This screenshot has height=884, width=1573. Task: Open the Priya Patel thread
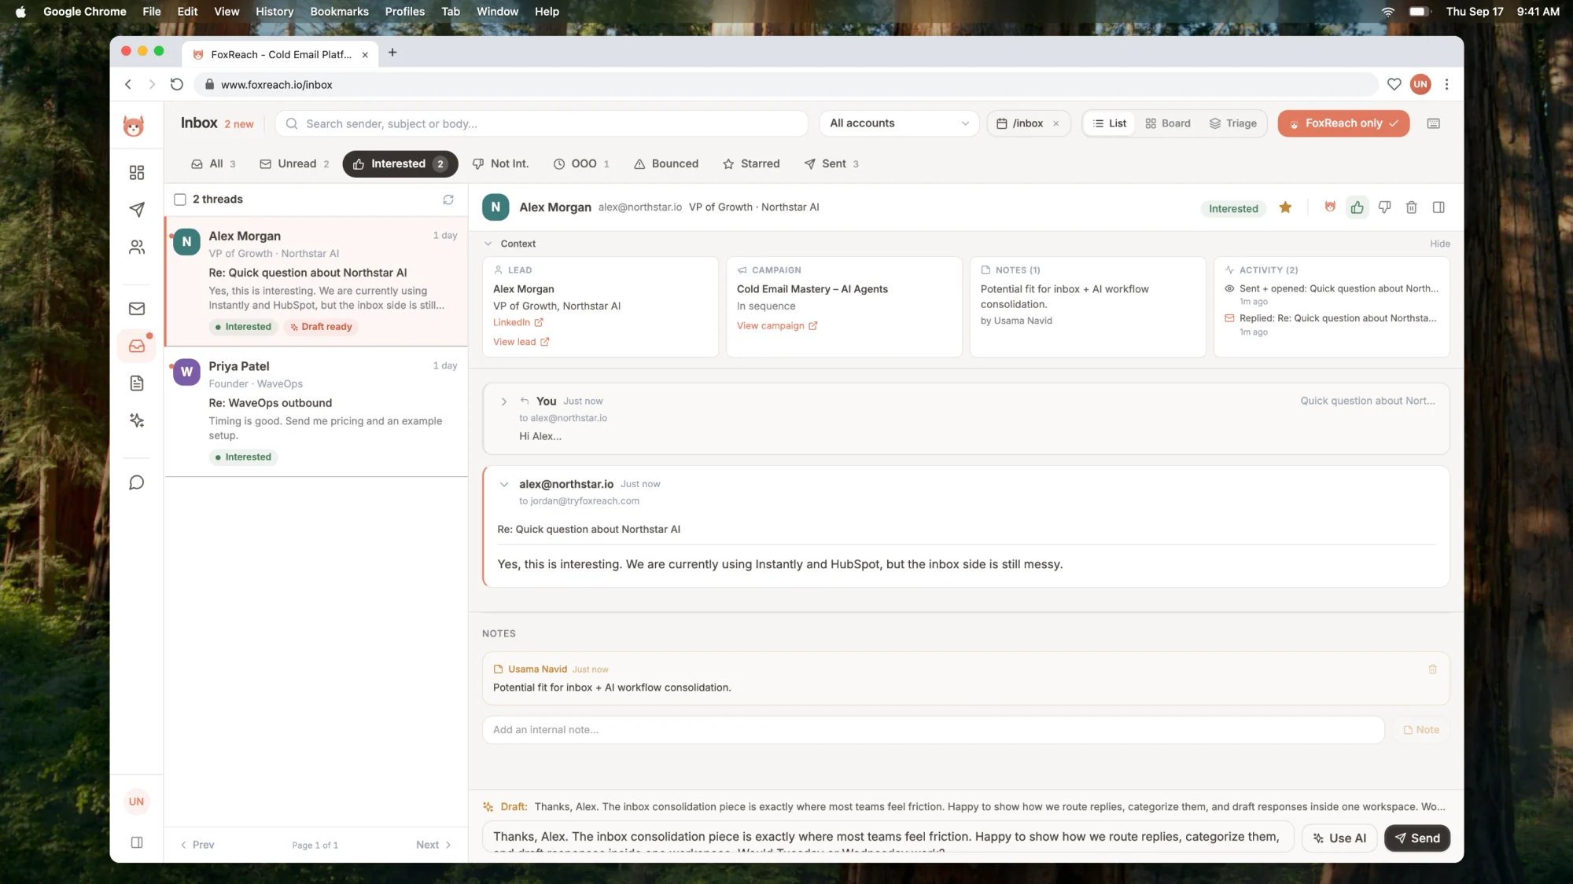(316, 412)
